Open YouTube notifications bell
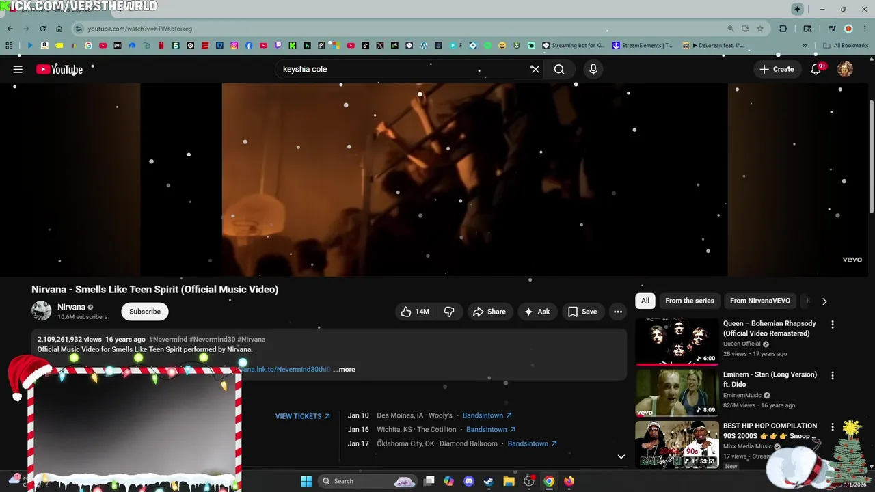This screenshot has width=875, height=492. (816, 69)
